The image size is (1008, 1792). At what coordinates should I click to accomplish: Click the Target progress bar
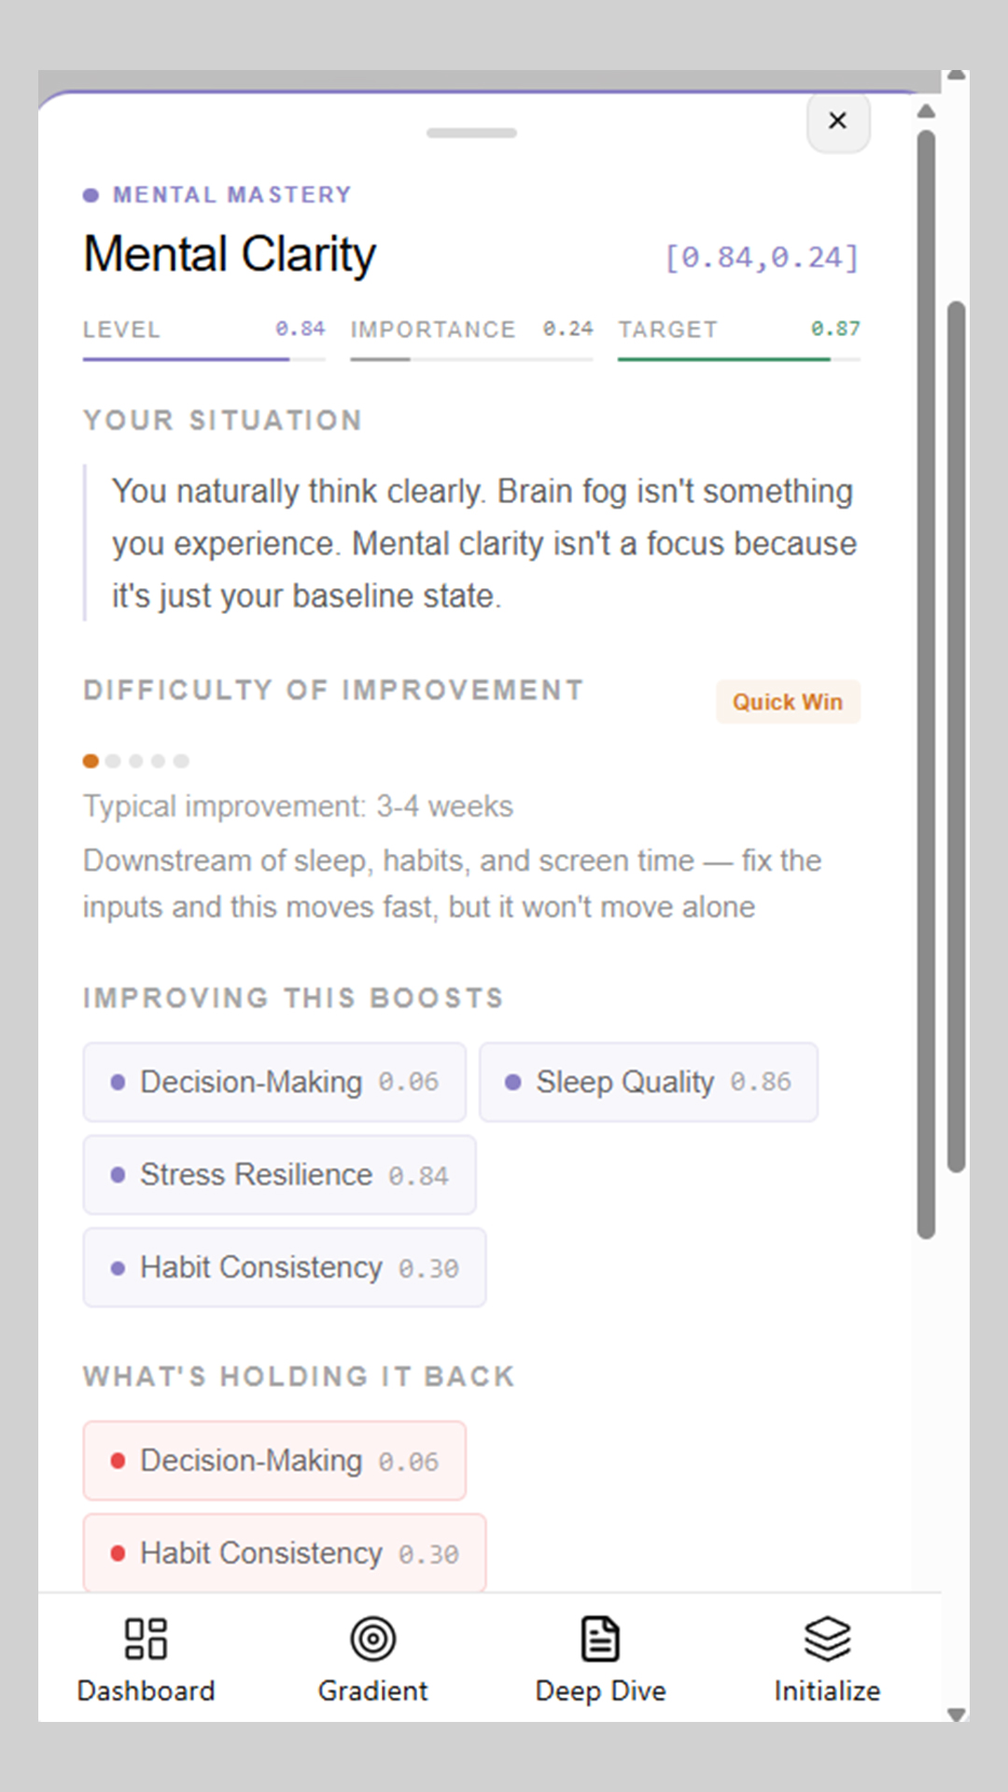738,358
